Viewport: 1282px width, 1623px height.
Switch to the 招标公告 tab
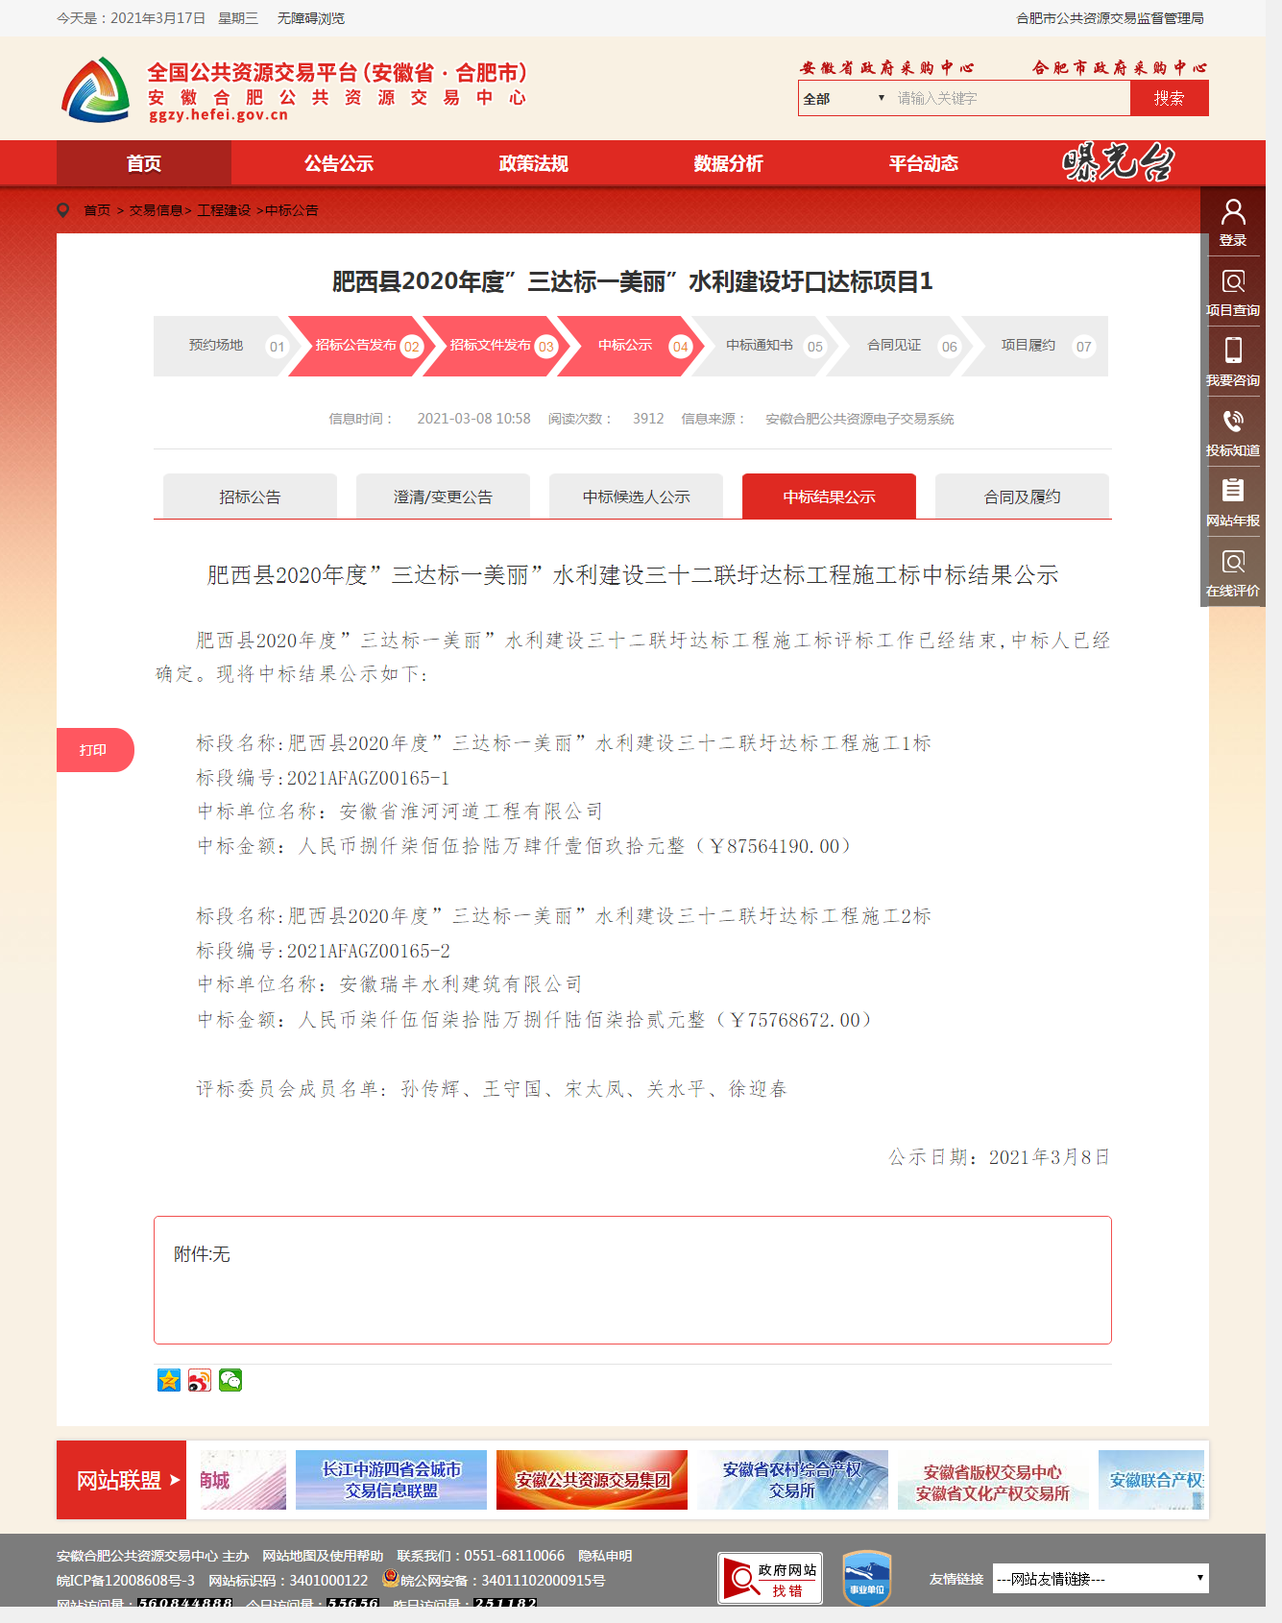click(250, 497)
